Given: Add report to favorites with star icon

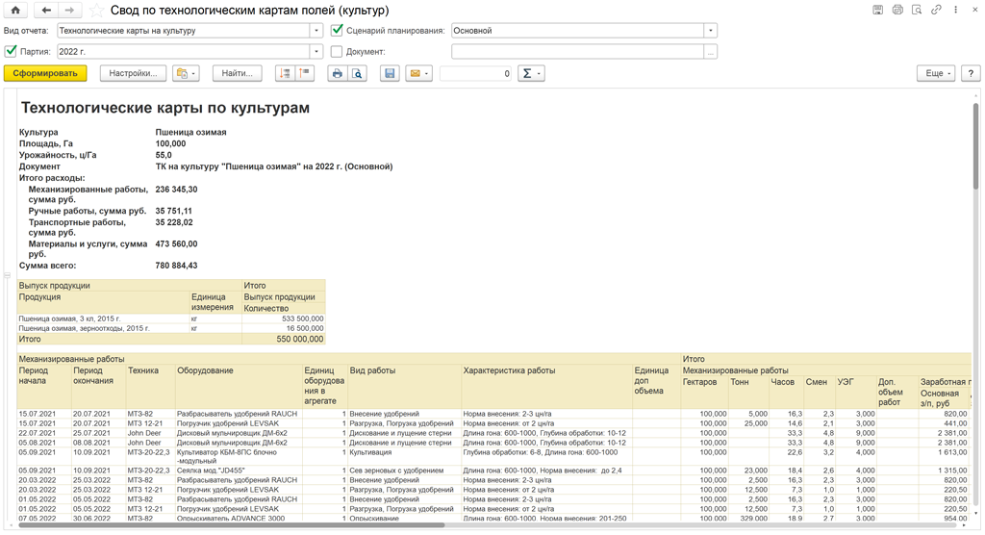Looking at the screenshot, I should tap(96, 11).
